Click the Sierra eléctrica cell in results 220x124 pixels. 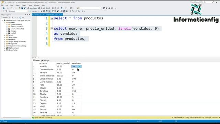[47, 76]
